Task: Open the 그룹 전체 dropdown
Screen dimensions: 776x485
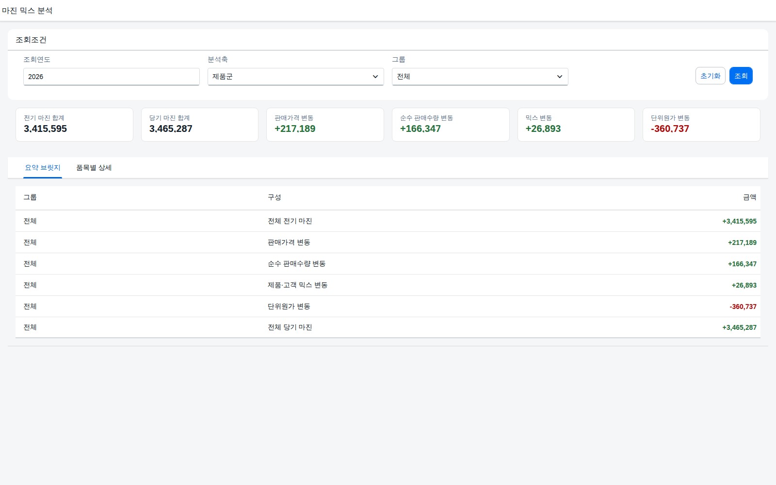Action: [x=480, y=77]
